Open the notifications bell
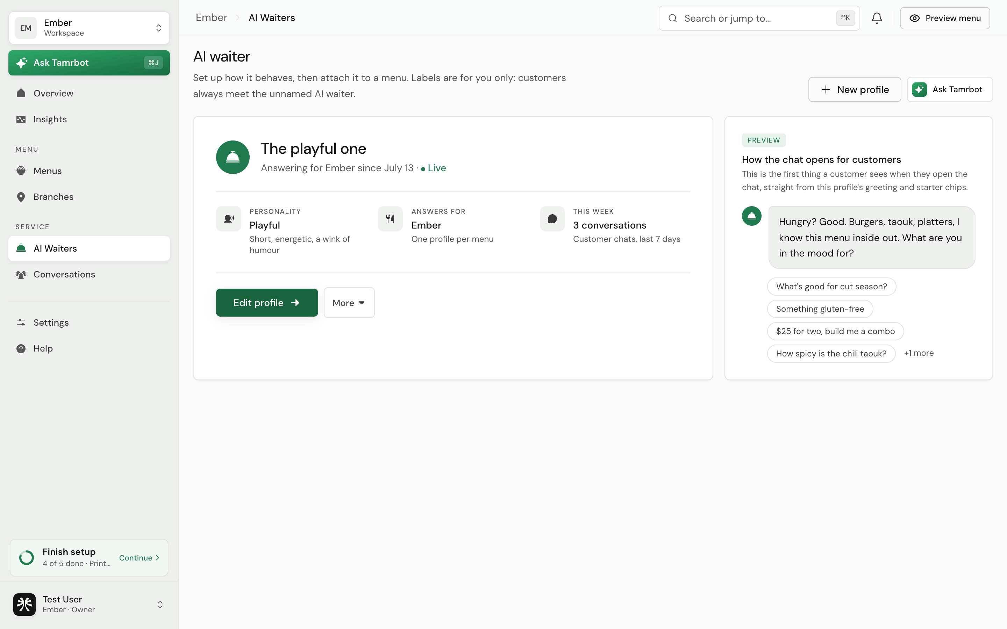This screenshot has width=1007, height=629. [x=877, y=18]
